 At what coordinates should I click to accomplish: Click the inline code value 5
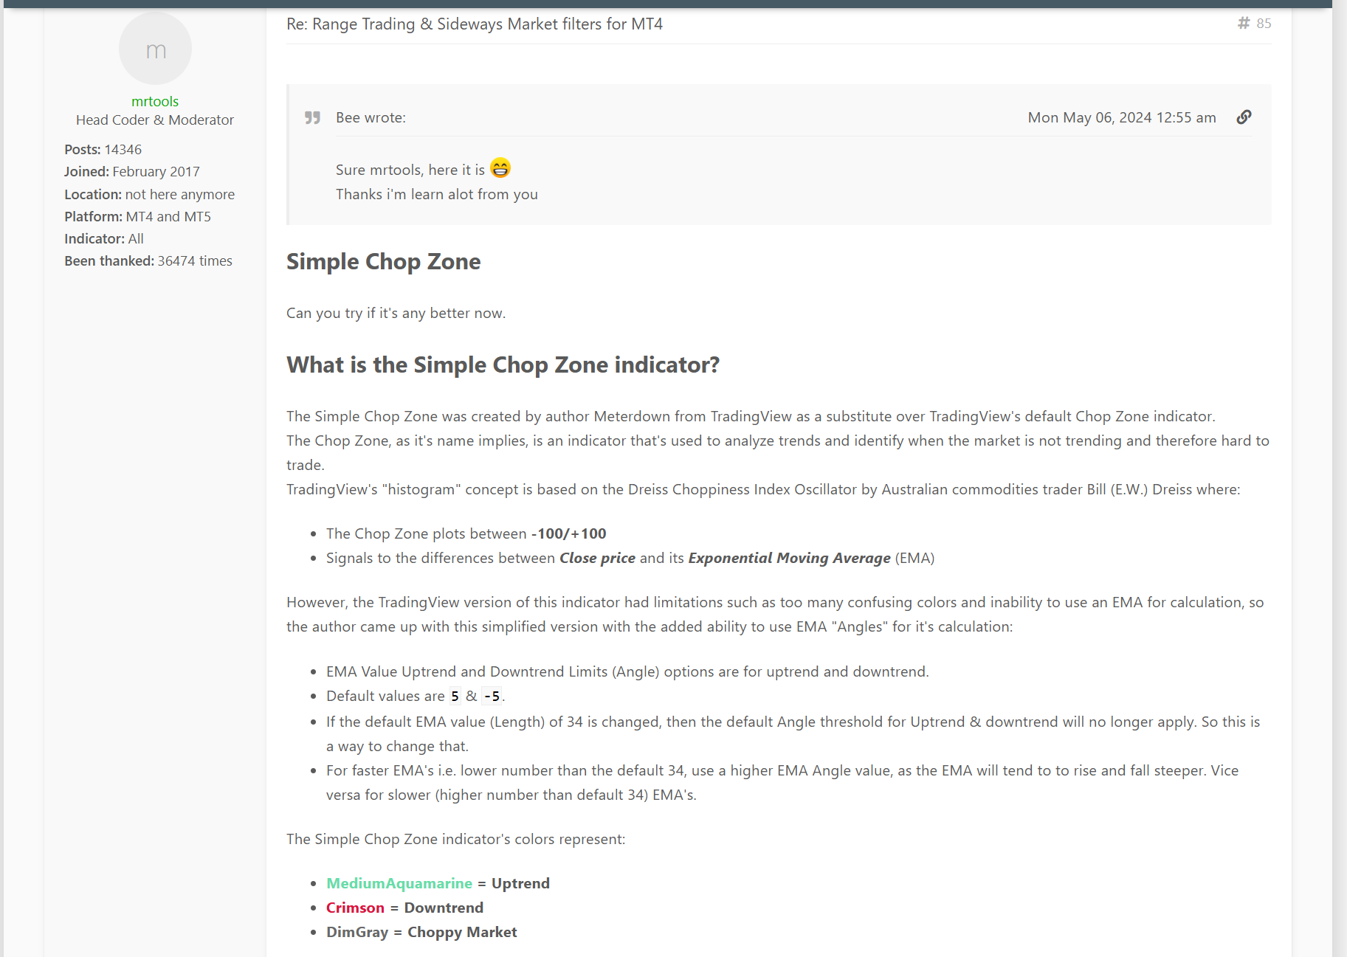[455, 696]
